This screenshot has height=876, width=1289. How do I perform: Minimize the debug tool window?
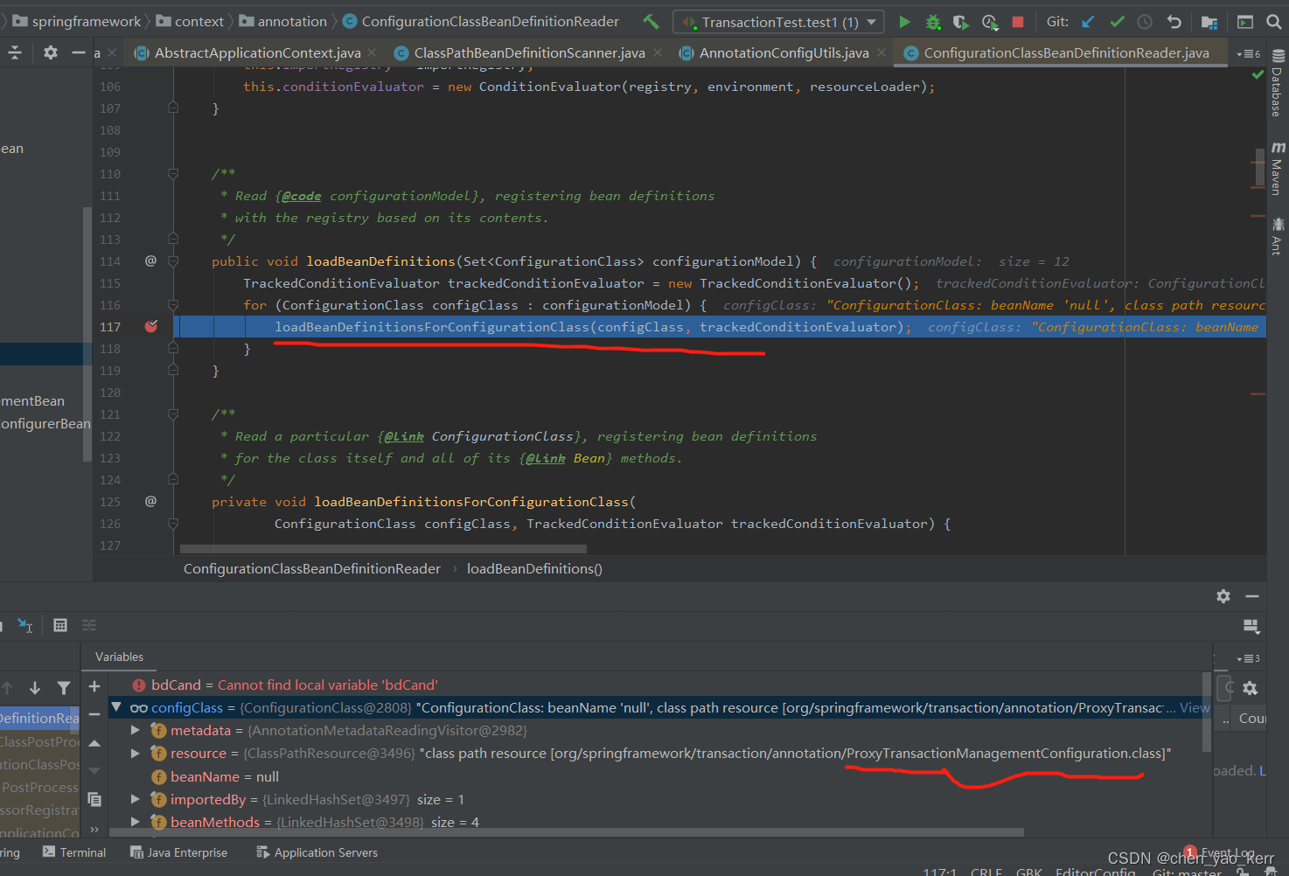[1252, 596]
